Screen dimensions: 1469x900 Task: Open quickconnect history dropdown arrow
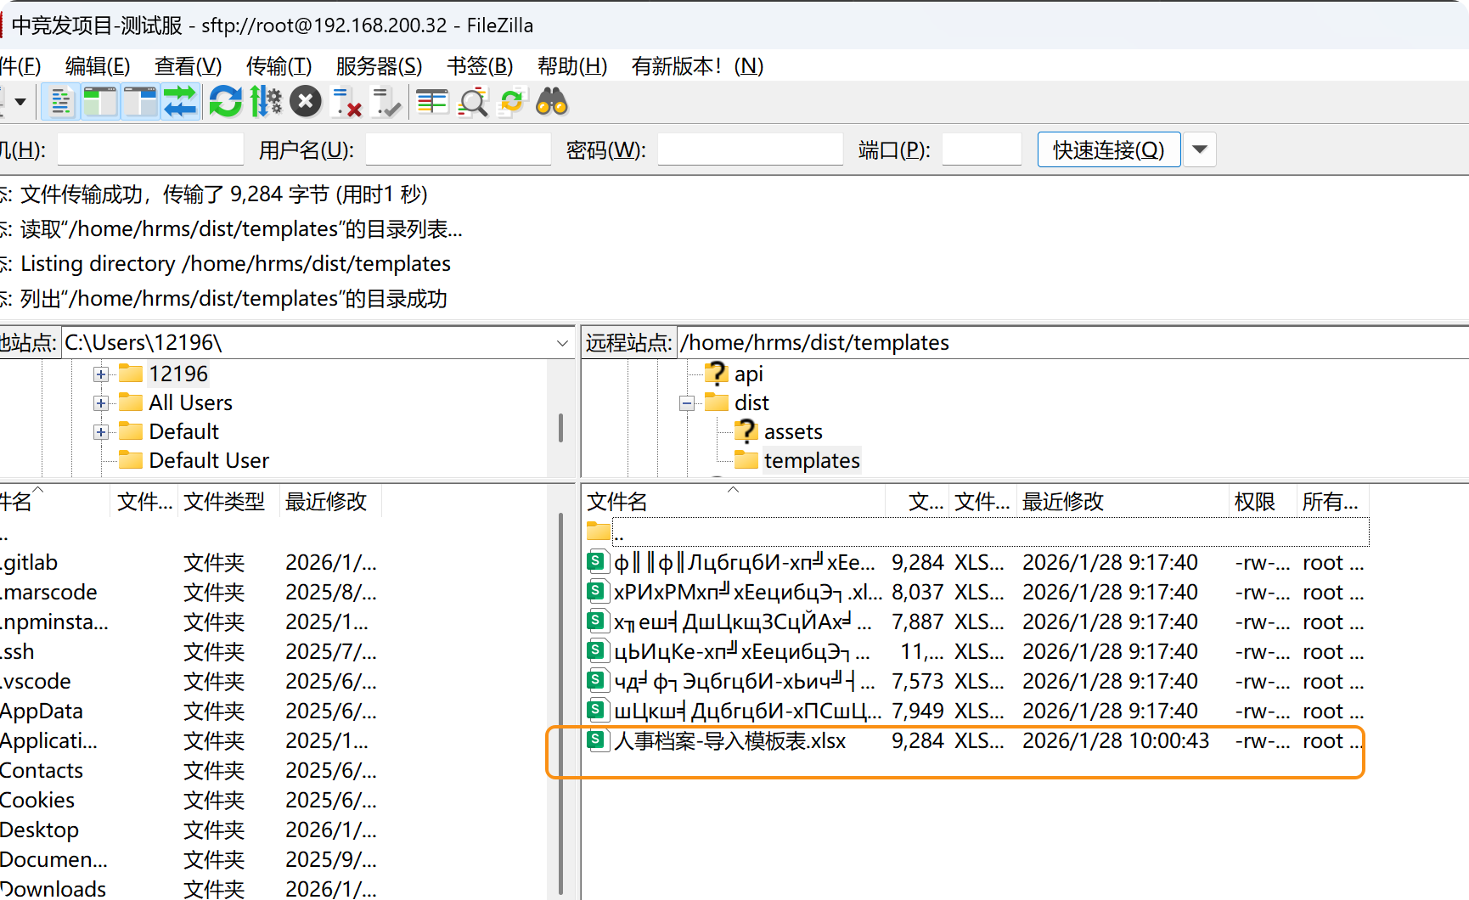(1199, 150)
